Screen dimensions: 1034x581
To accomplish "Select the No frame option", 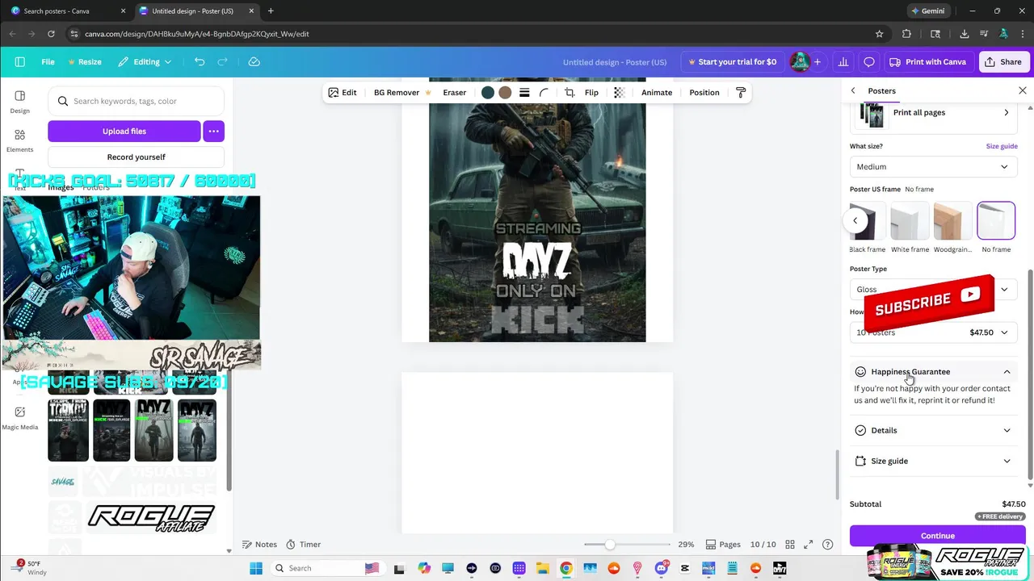I will point(996,228).
